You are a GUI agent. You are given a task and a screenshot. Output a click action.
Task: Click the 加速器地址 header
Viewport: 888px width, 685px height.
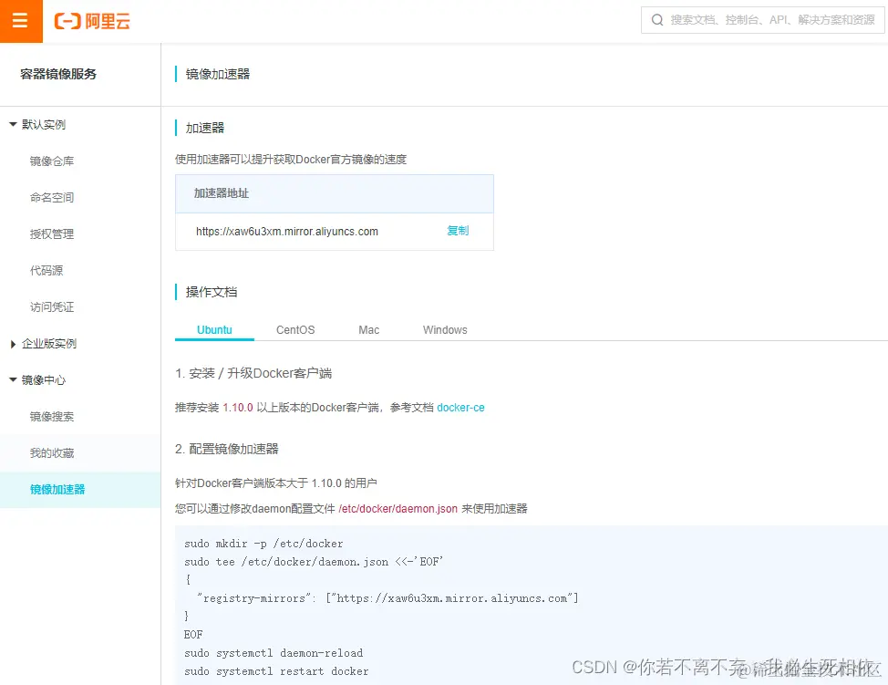[x=222, y=193]
